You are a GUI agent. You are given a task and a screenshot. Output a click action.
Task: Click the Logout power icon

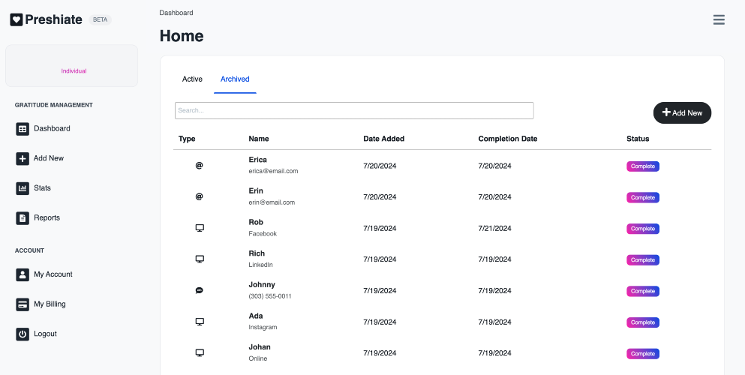click(x=23, y=334)
